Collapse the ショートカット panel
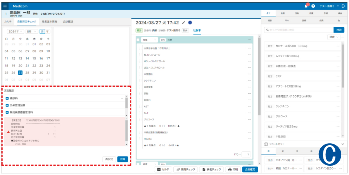Viewport: 349px width, 175px height. (342, 144)
